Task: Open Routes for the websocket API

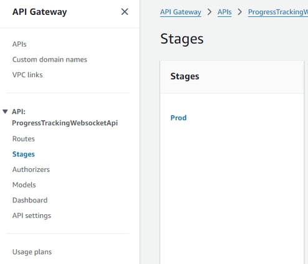Action: tap(24, 139)
